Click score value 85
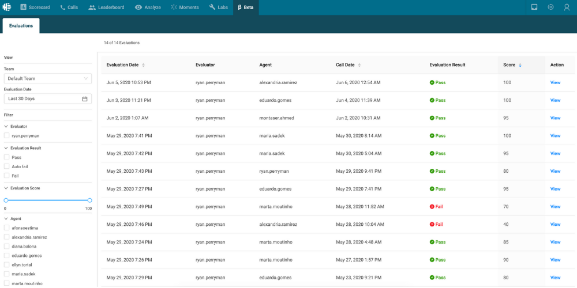The image size is (577, 288). [506, 242]
